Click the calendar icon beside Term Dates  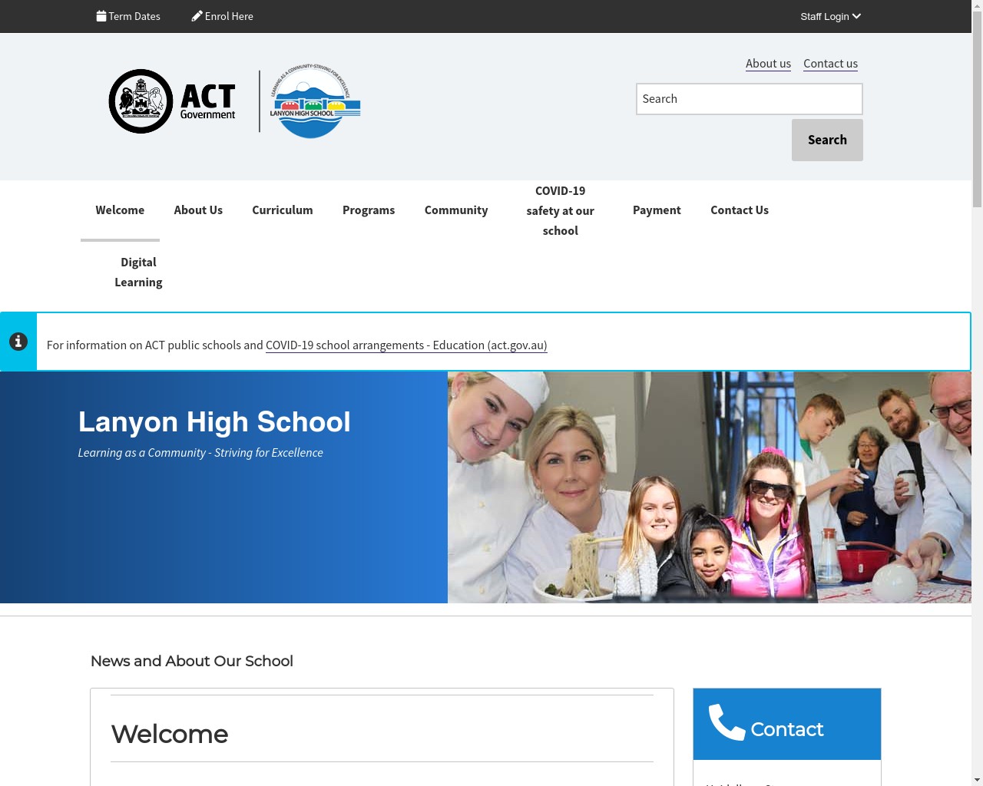click(101, 15)
